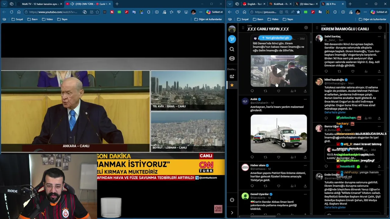Toggle favorite star in YouTube address bar
Screen dimensions: 390x219
(x=97, y=12)
